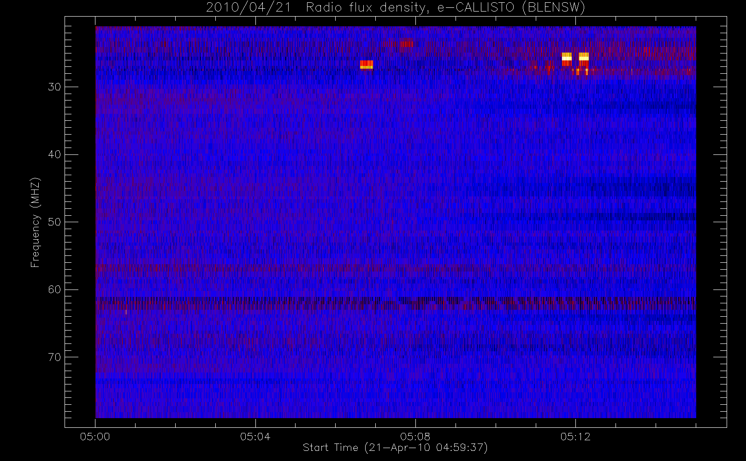Click the '70' frequency tick label
The width and height of the screenshot is (746, 461).
pyautogui.click(x=54, y=357)
